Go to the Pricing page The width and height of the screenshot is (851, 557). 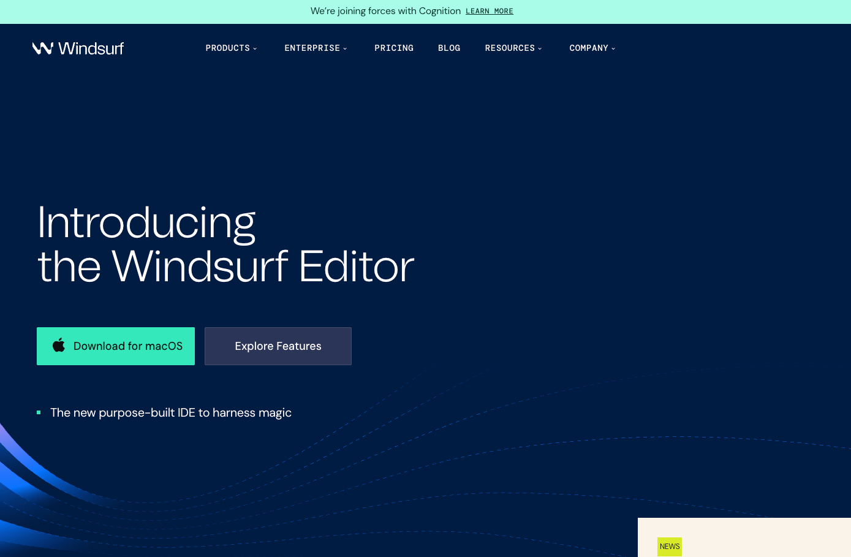pos(394,48)
